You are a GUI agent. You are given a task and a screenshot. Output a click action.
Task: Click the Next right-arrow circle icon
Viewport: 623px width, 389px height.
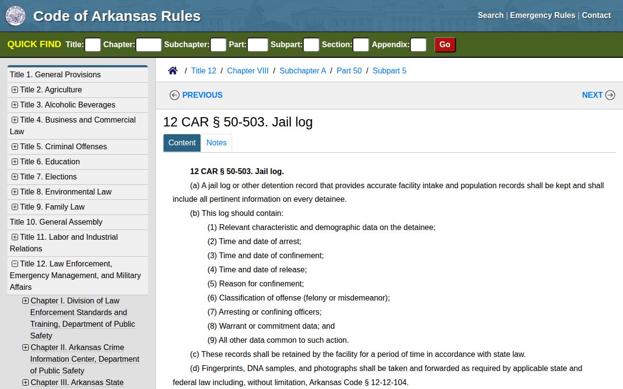pyautogui.click(x=610, y=95)
